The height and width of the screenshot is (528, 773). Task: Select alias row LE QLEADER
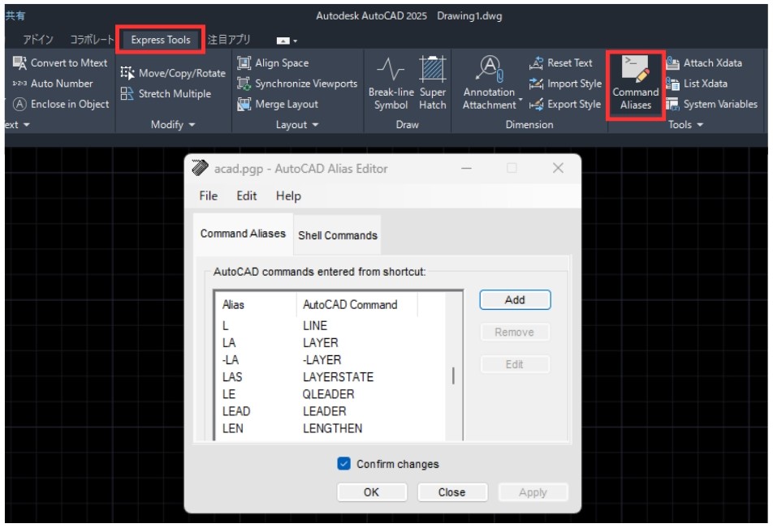pyautogui.click(x=330, y=394)
